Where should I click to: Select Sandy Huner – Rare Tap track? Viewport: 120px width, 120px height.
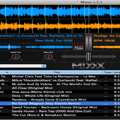pos(60,111)
